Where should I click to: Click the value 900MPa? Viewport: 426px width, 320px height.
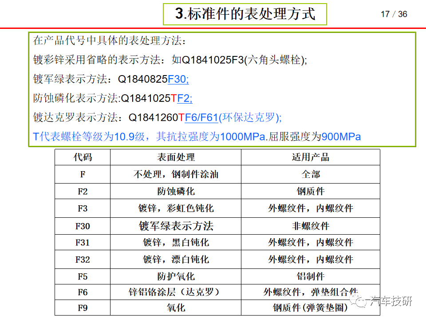pyautogui.click(x=341, y=136)
